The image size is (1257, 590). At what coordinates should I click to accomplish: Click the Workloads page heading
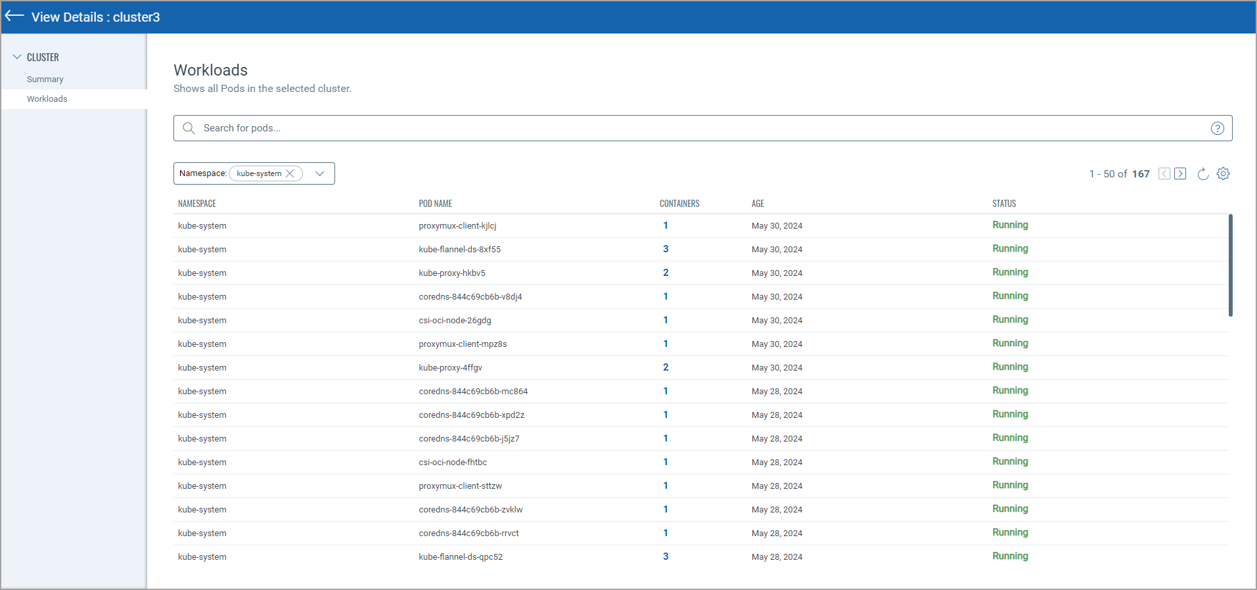210,70
